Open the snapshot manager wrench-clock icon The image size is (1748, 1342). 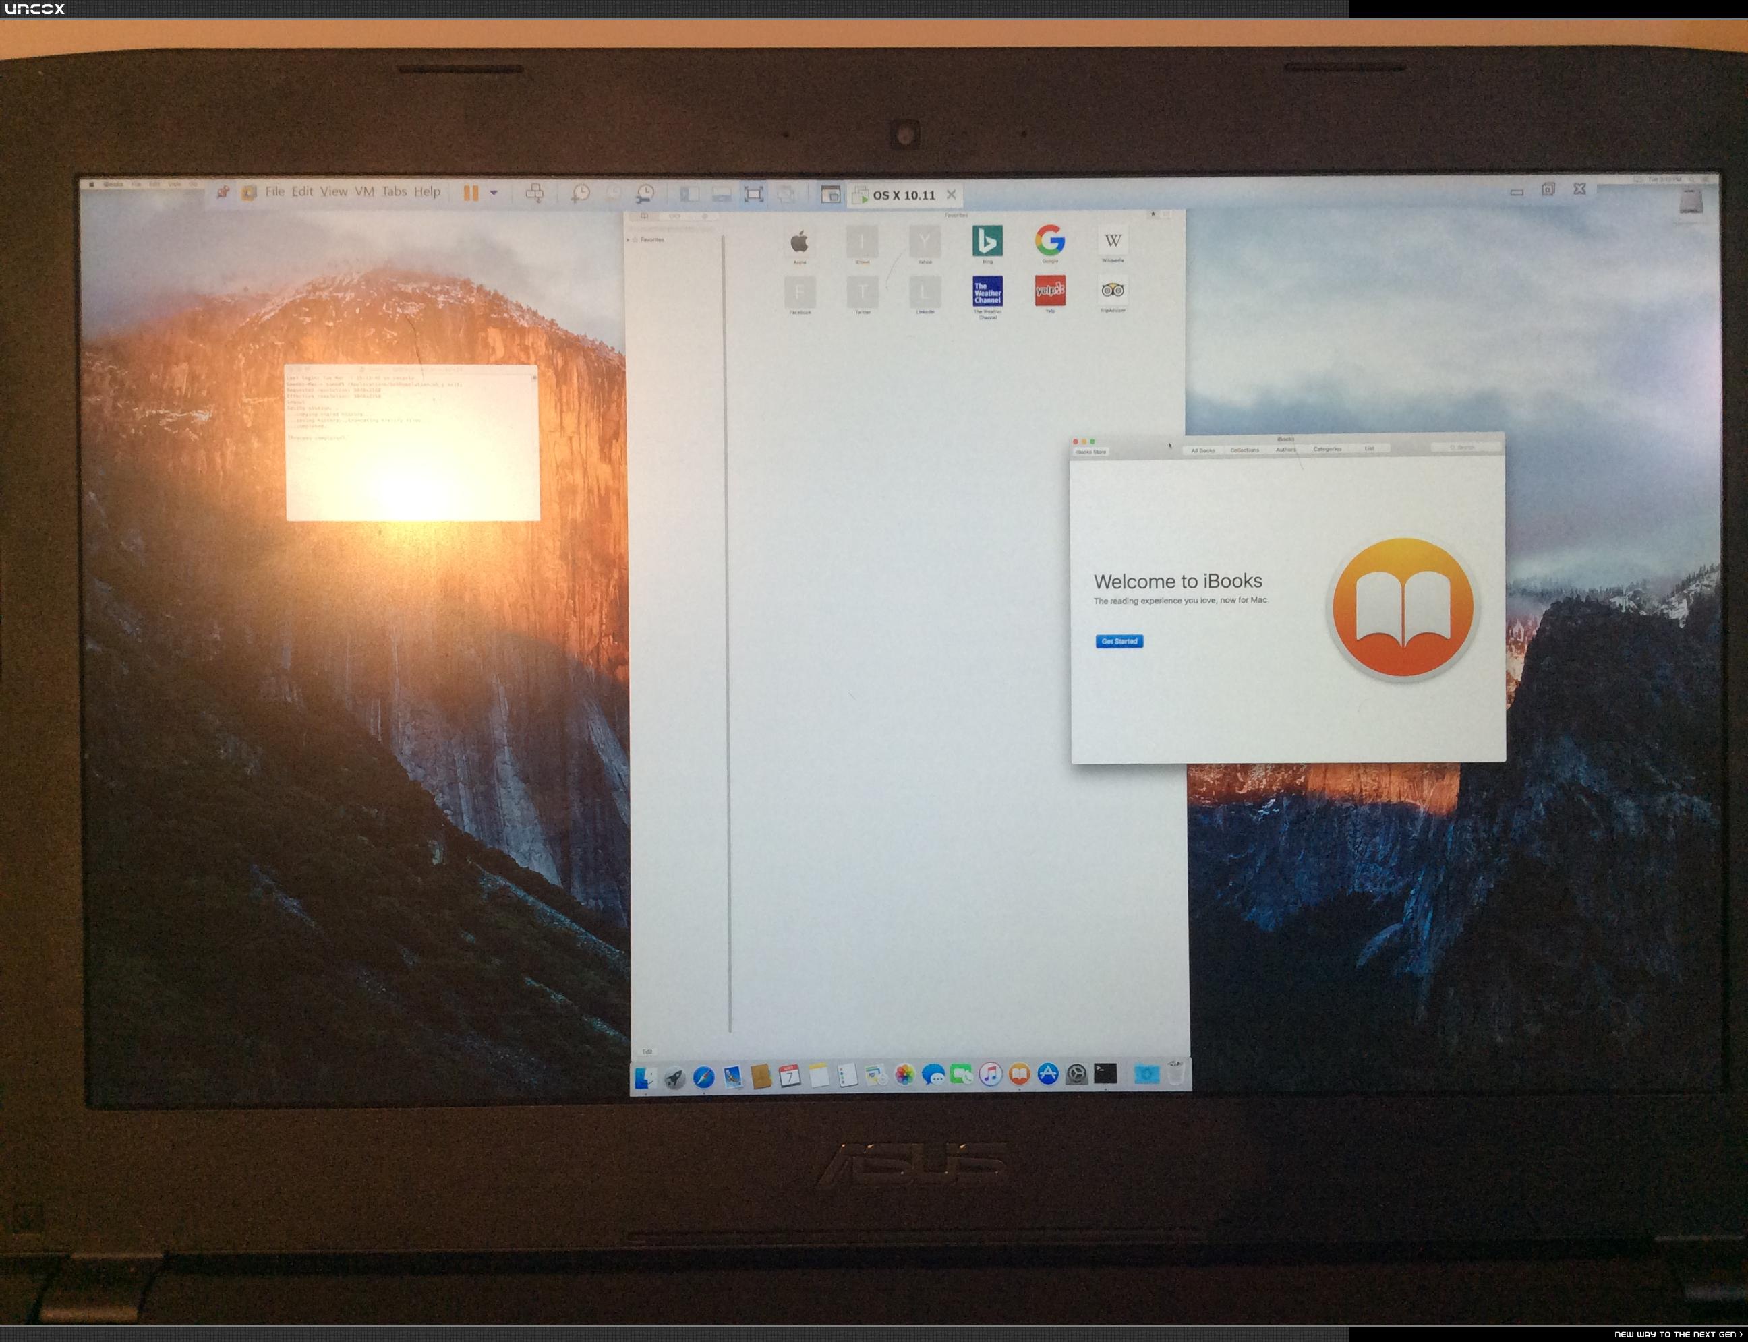click(x=644, y=193)
